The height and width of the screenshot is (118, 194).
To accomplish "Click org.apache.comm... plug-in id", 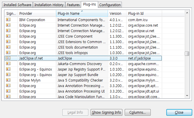I will click(x=143, y=64).
